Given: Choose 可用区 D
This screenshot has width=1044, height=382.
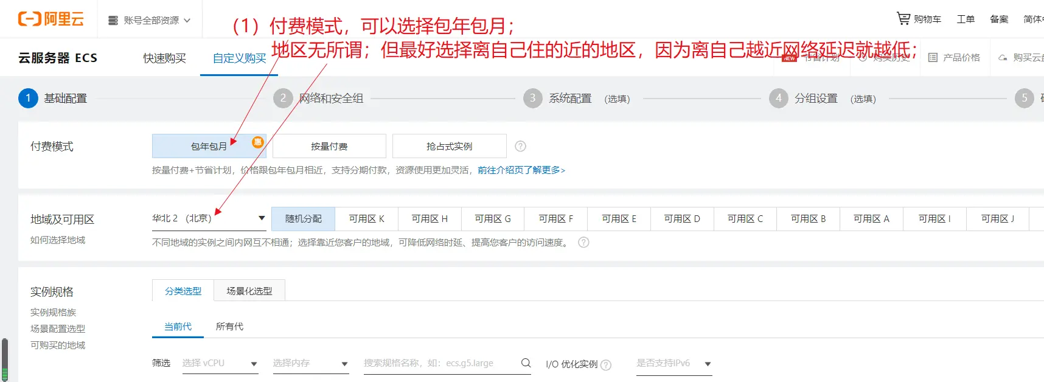Looking at the screenshot, I should [x=682, y=219].
